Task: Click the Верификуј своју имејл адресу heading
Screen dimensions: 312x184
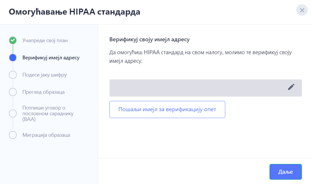Action: point(149,40)
